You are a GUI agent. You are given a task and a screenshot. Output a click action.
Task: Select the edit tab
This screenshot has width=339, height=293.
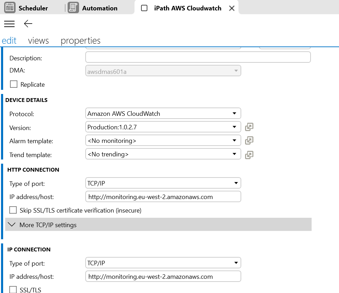(9, 41)
